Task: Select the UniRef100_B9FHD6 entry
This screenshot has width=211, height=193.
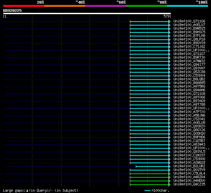Action: coord(189,137)
